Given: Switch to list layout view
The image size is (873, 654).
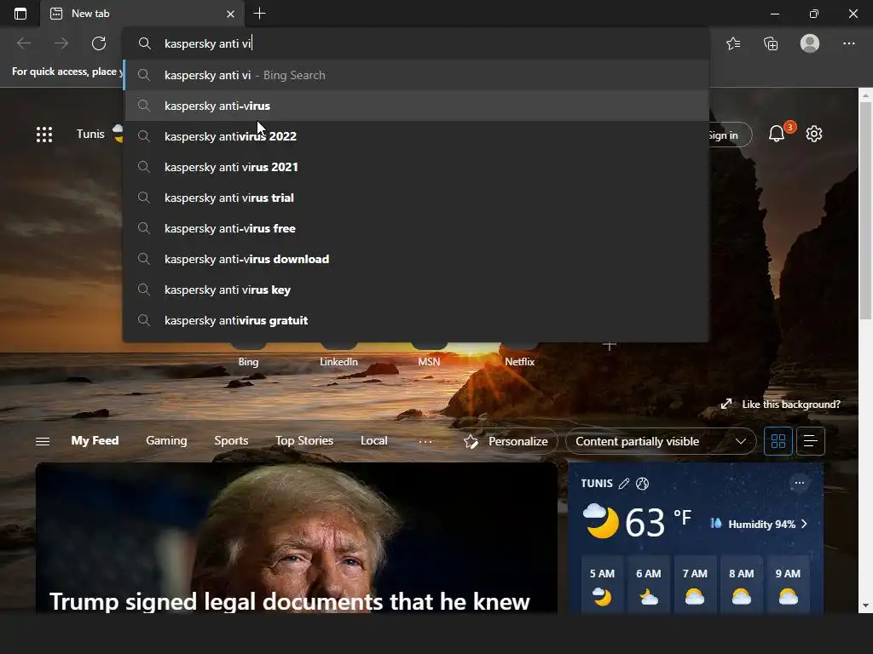Looking at the screenshot, I should pyautogui.click(x=810, y=442).
